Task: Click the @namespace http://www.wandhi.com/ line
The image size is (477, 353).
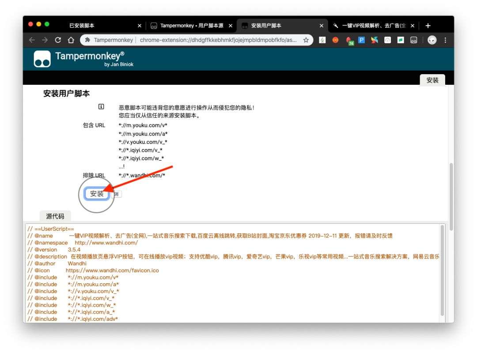Action: [x=83, y=243]
